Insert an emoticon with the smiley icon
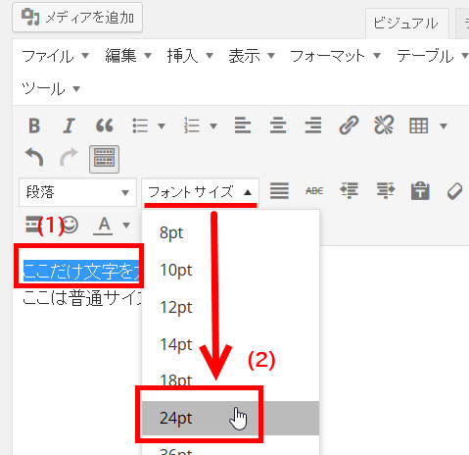The image size is (469, 455). 70,225
